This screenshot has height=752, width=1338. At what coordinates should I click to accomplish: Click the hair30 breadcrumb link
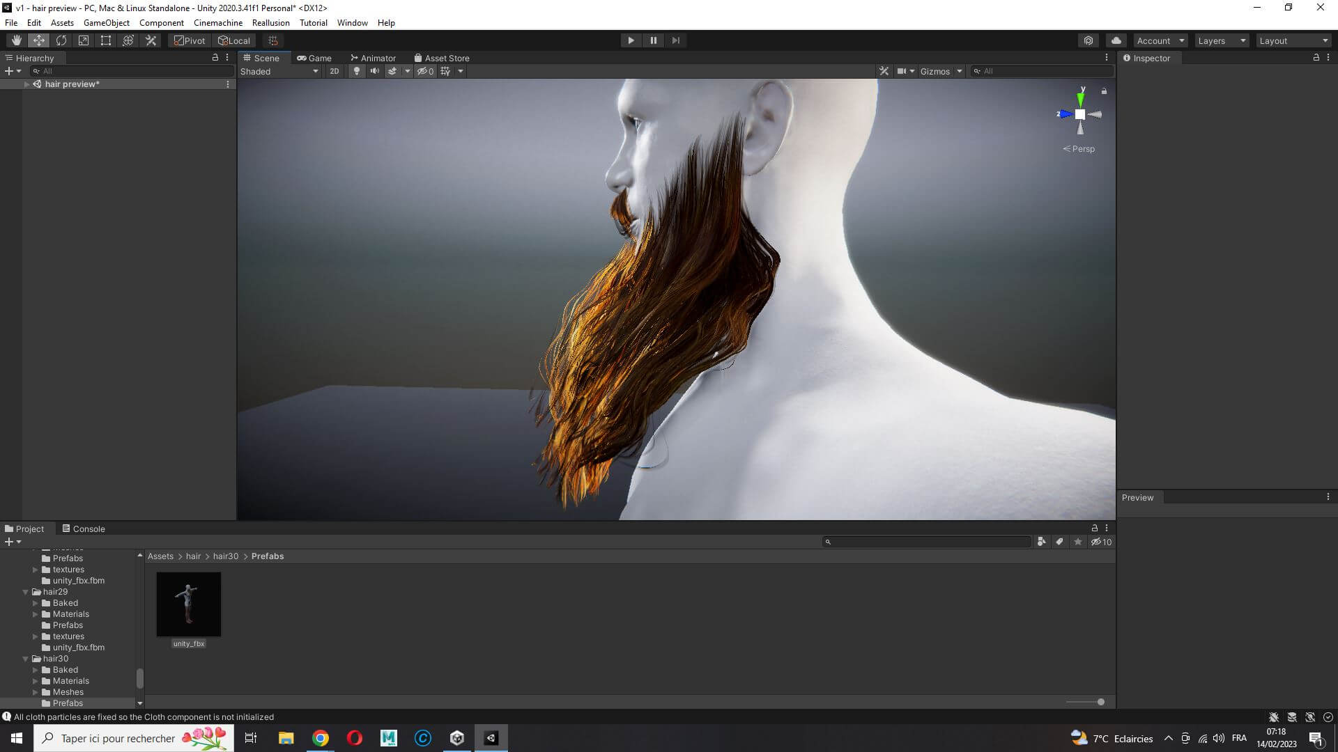pyautogui.click(x=226, y=556)
